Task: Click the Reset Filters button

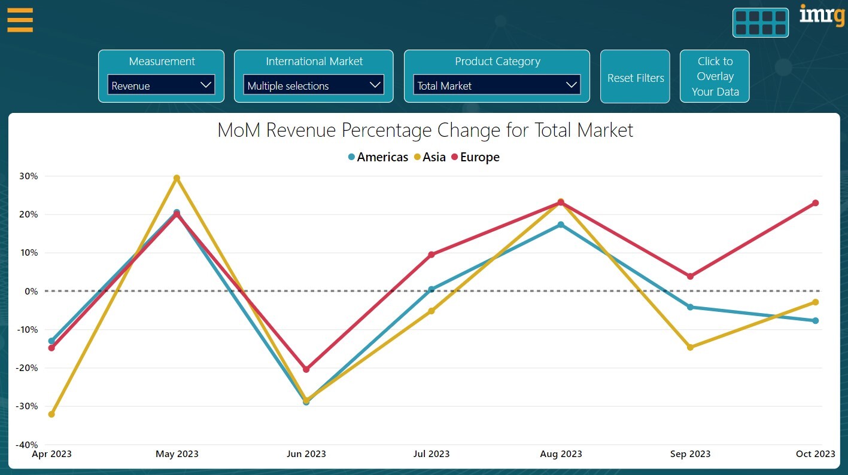Action: click(x=635, y=76)
